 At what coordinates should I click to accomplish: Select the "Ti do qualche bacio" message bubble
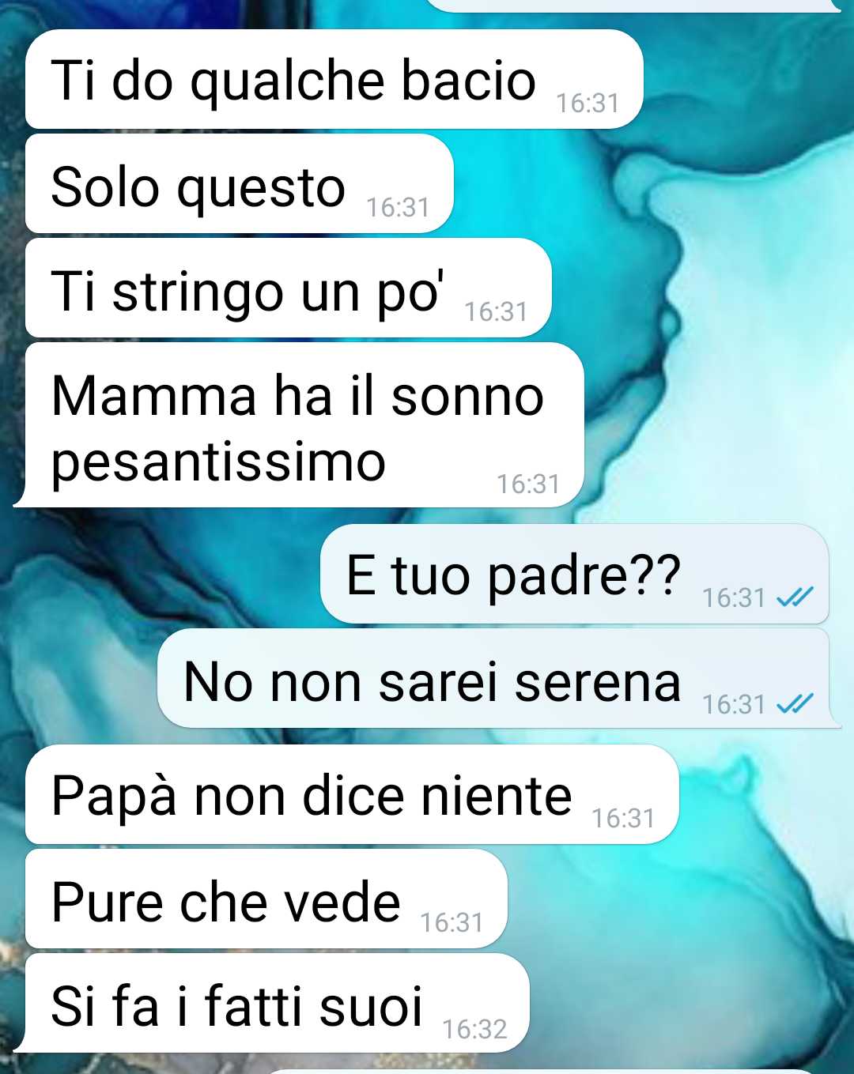(334, 80)
